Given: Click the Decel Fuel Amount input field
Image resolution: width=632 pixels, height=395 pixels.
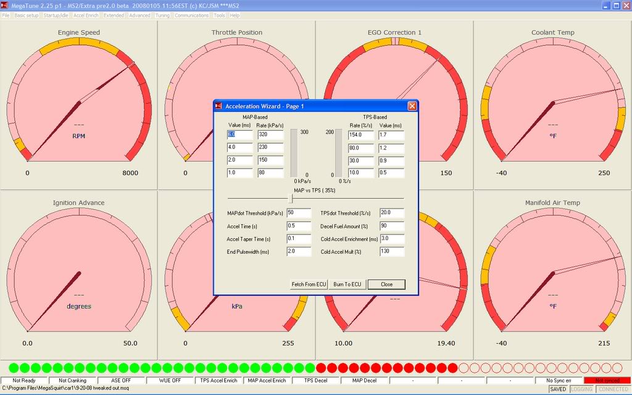Looking at the screenshot, I should pos(392,226).
